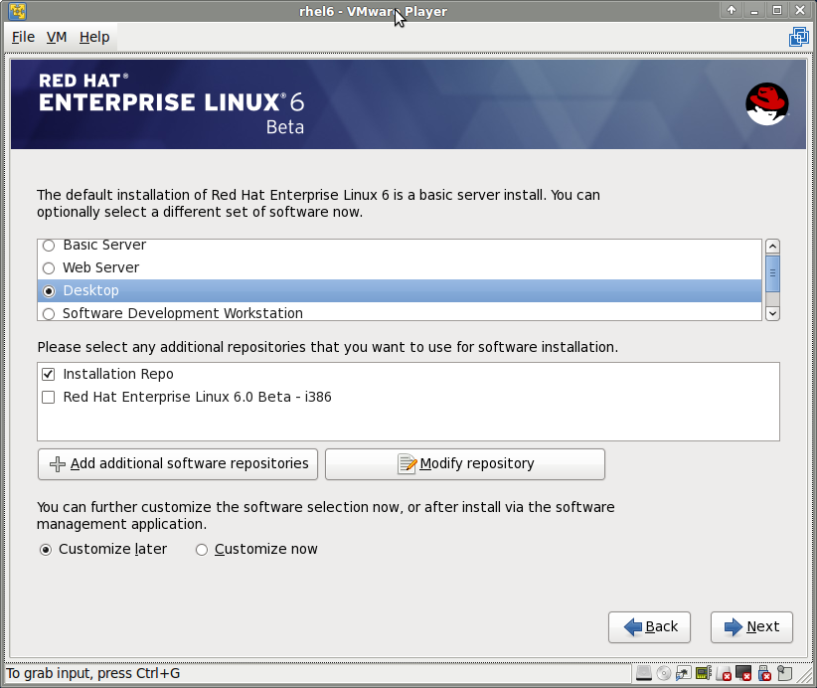
Task: Click the Modify repository button
Action: tap(465, 464)
